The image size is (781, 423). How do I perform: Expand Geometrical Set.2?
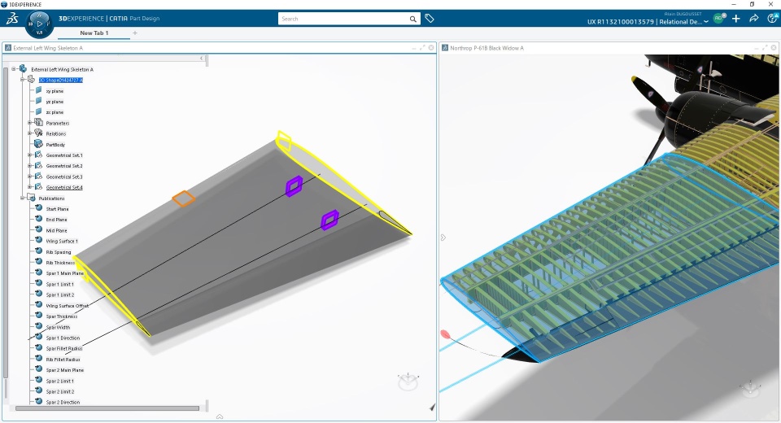pyautogui.click(x=29, y=165)
